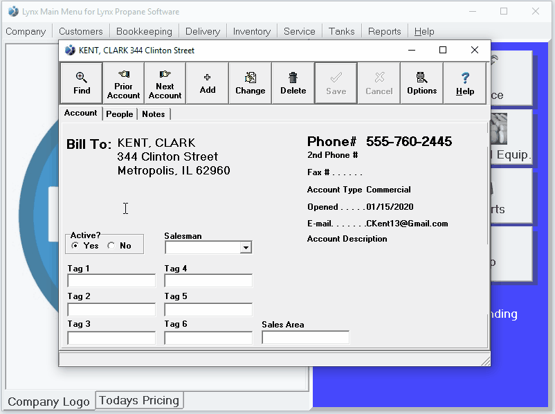Select the Todays Pricing tab
Screen dimensions: 555x414
(x=139, y=400)
